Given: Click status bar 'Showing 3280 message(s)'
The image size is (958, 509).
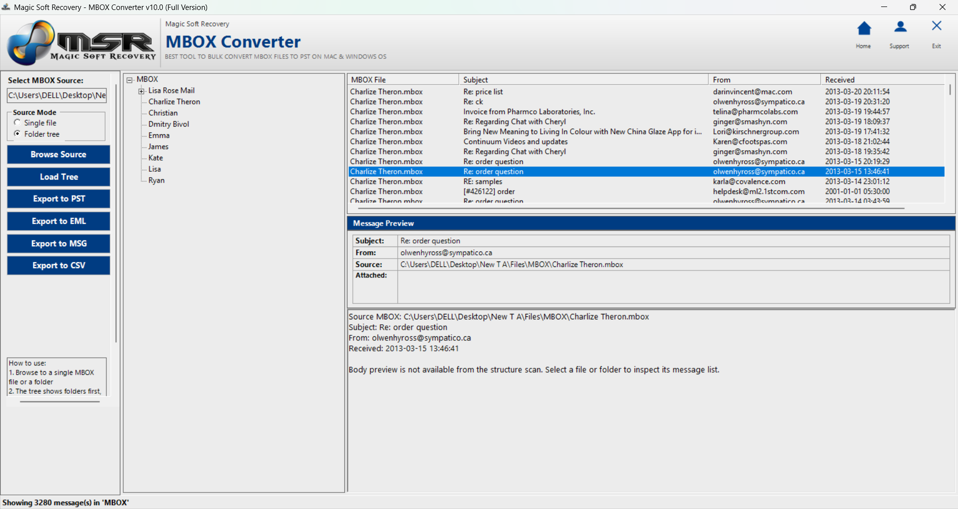Looking at the screenshot, I should point(65,503).
